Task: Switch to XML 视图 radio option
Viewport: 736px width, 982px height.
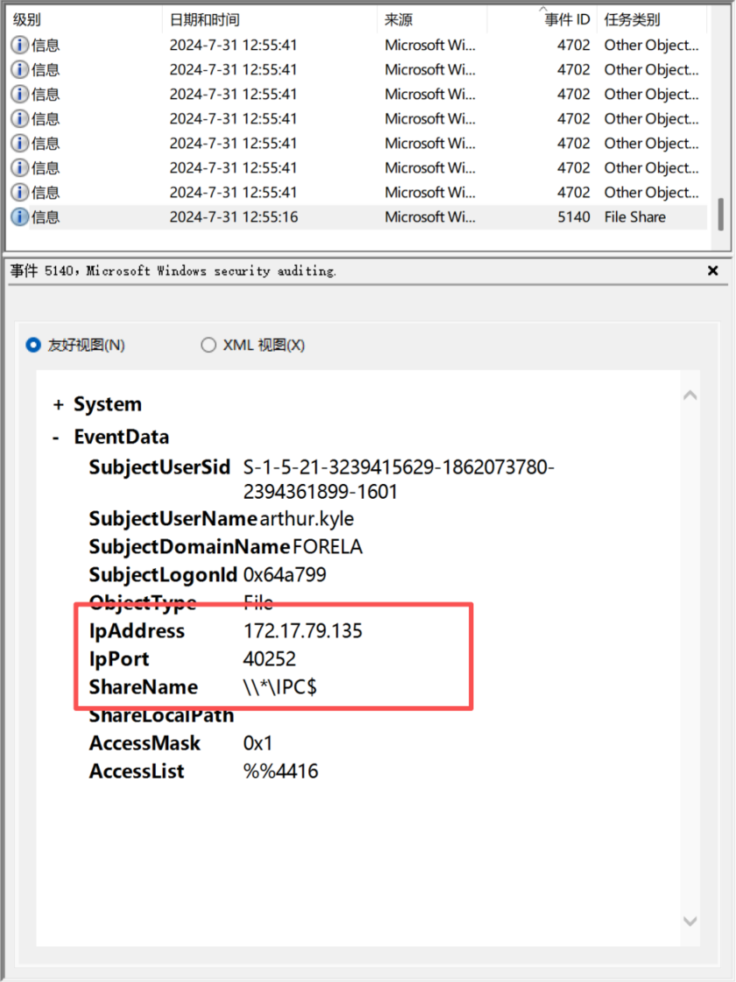Action: [209, 345]
